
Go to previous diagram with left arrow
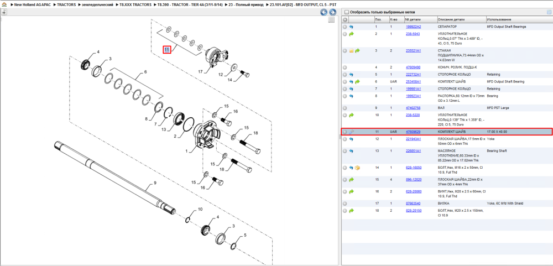click(x=324, y=12)
